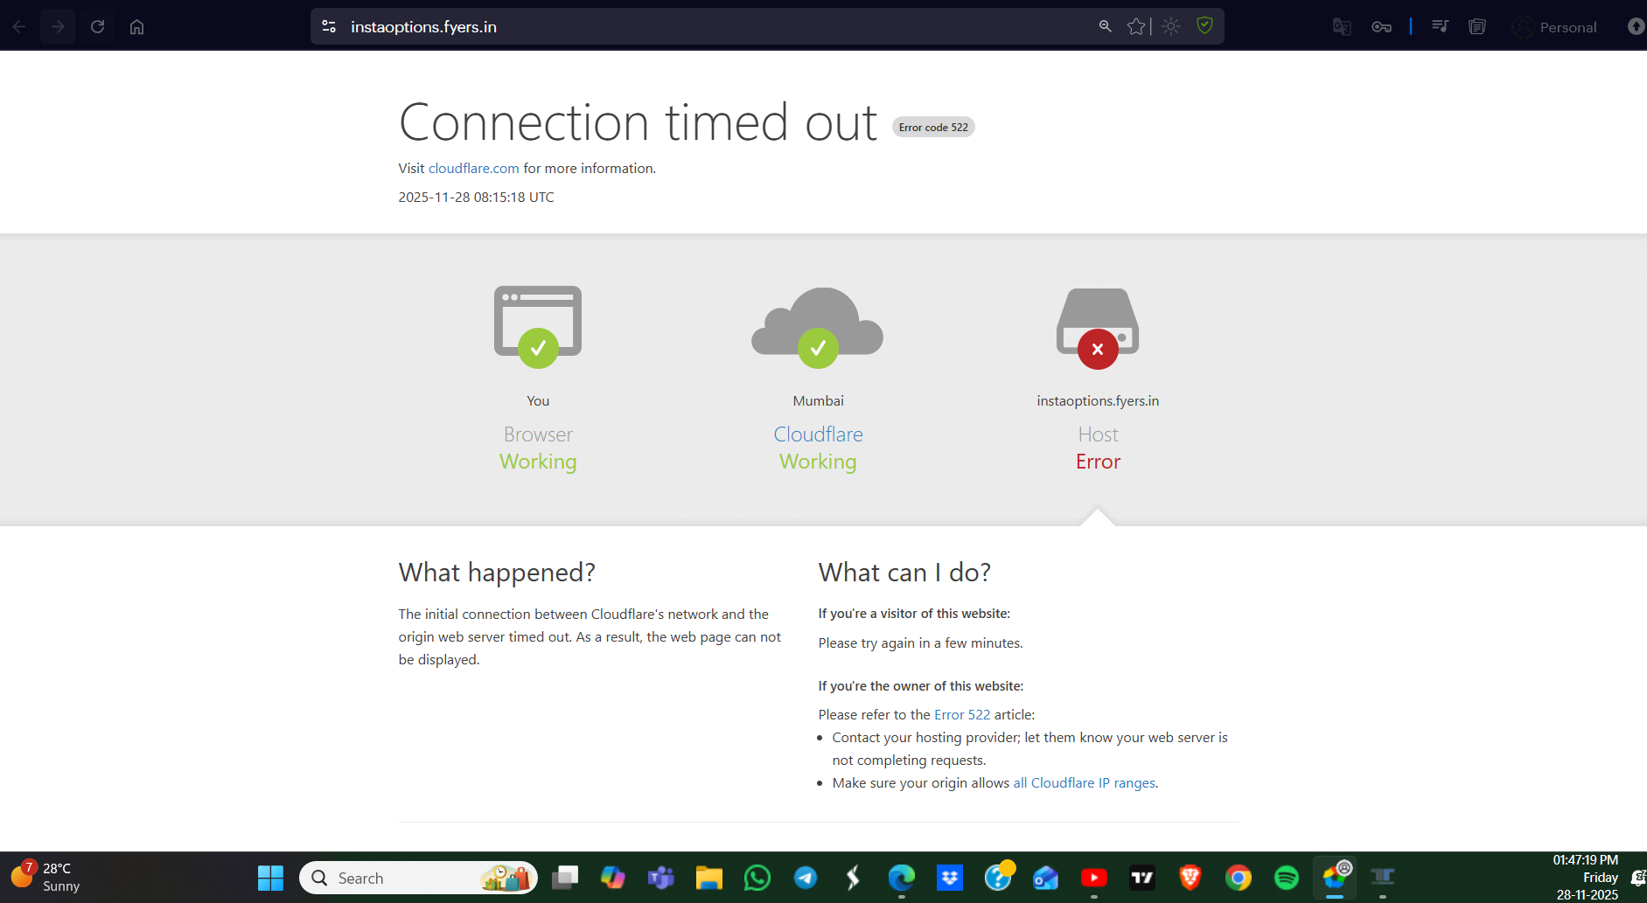Viewport: 1647px width, 903px height.
Task: Click the browser home icon
Action: pyautogui.click(x=136, y=27)
